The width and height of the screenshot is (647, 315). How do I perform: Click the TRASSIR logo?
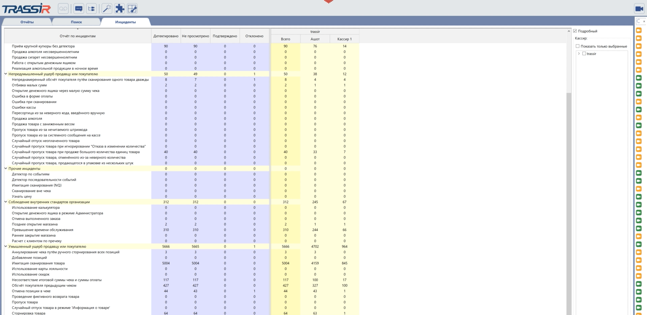(26, 9)
